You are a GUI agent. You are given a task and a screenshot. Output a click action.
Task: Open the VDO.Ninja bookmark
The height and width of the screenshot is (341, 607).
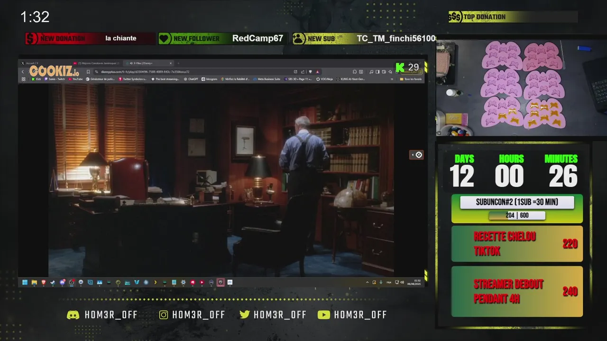325,79
